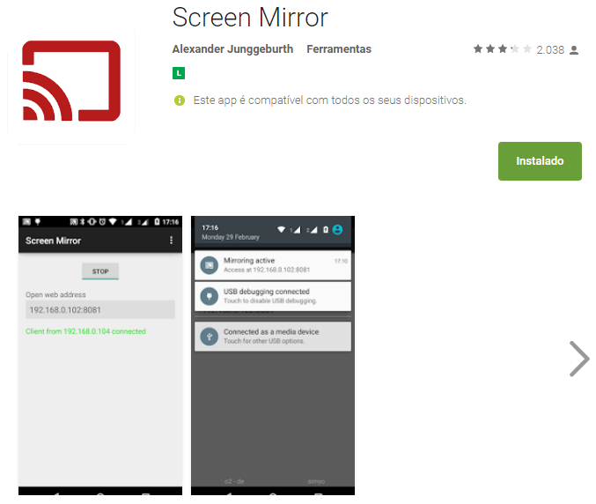This screenshot has width=596, height=504.
Task: Click the compatibility info icon
Action: [x=180, y=100]
